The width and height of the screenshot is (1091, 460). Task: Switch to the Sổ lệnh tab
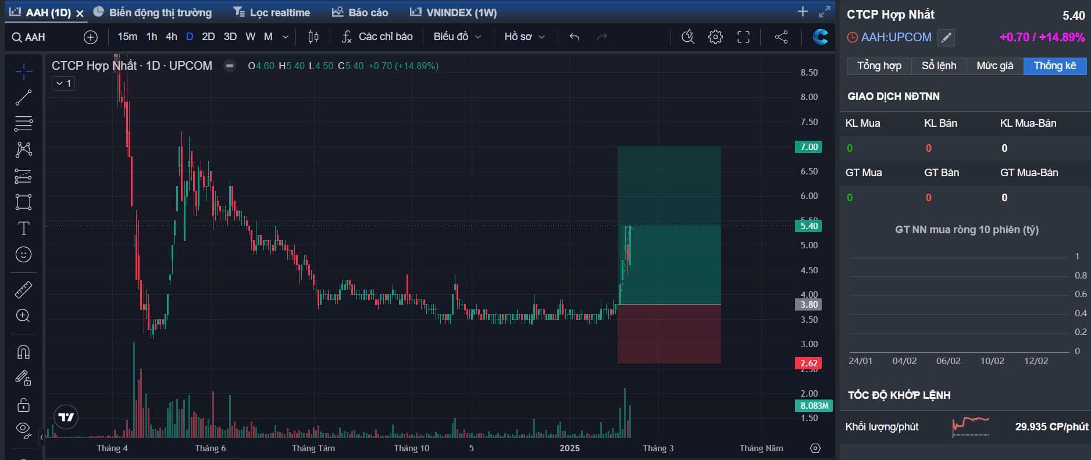[x=939, y=66]
